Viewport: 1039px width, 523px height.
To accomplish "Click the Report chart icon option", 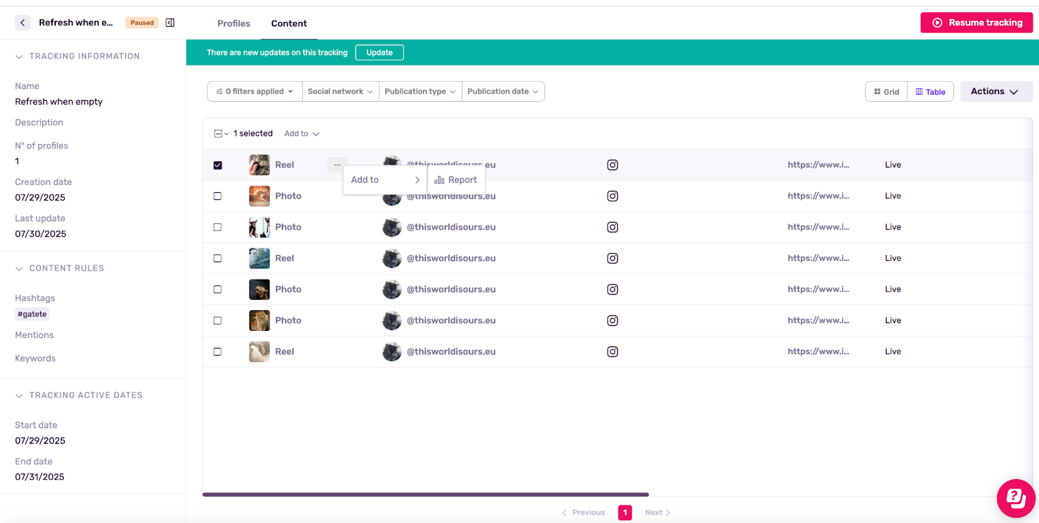I will 456,180.
